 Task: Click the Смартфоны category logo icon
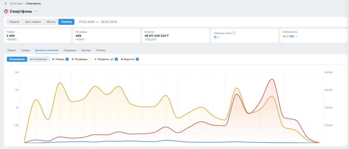coord(6,11)
